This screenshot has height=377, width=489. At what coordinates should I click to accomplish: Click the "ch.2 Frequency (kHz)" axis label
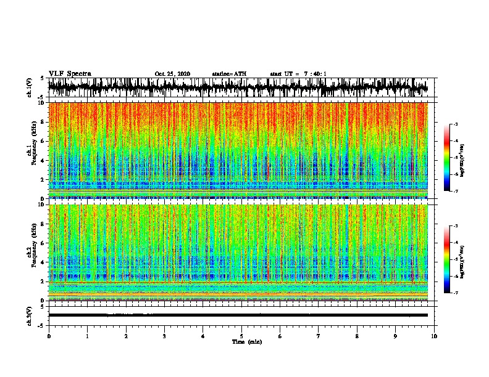click(32, 245)
